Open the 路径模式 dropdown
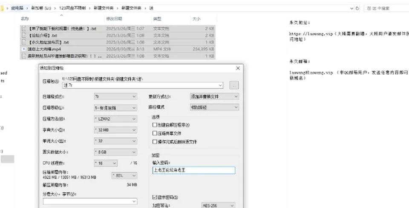This screenshot has width=409, height=208. click(214, 107)
